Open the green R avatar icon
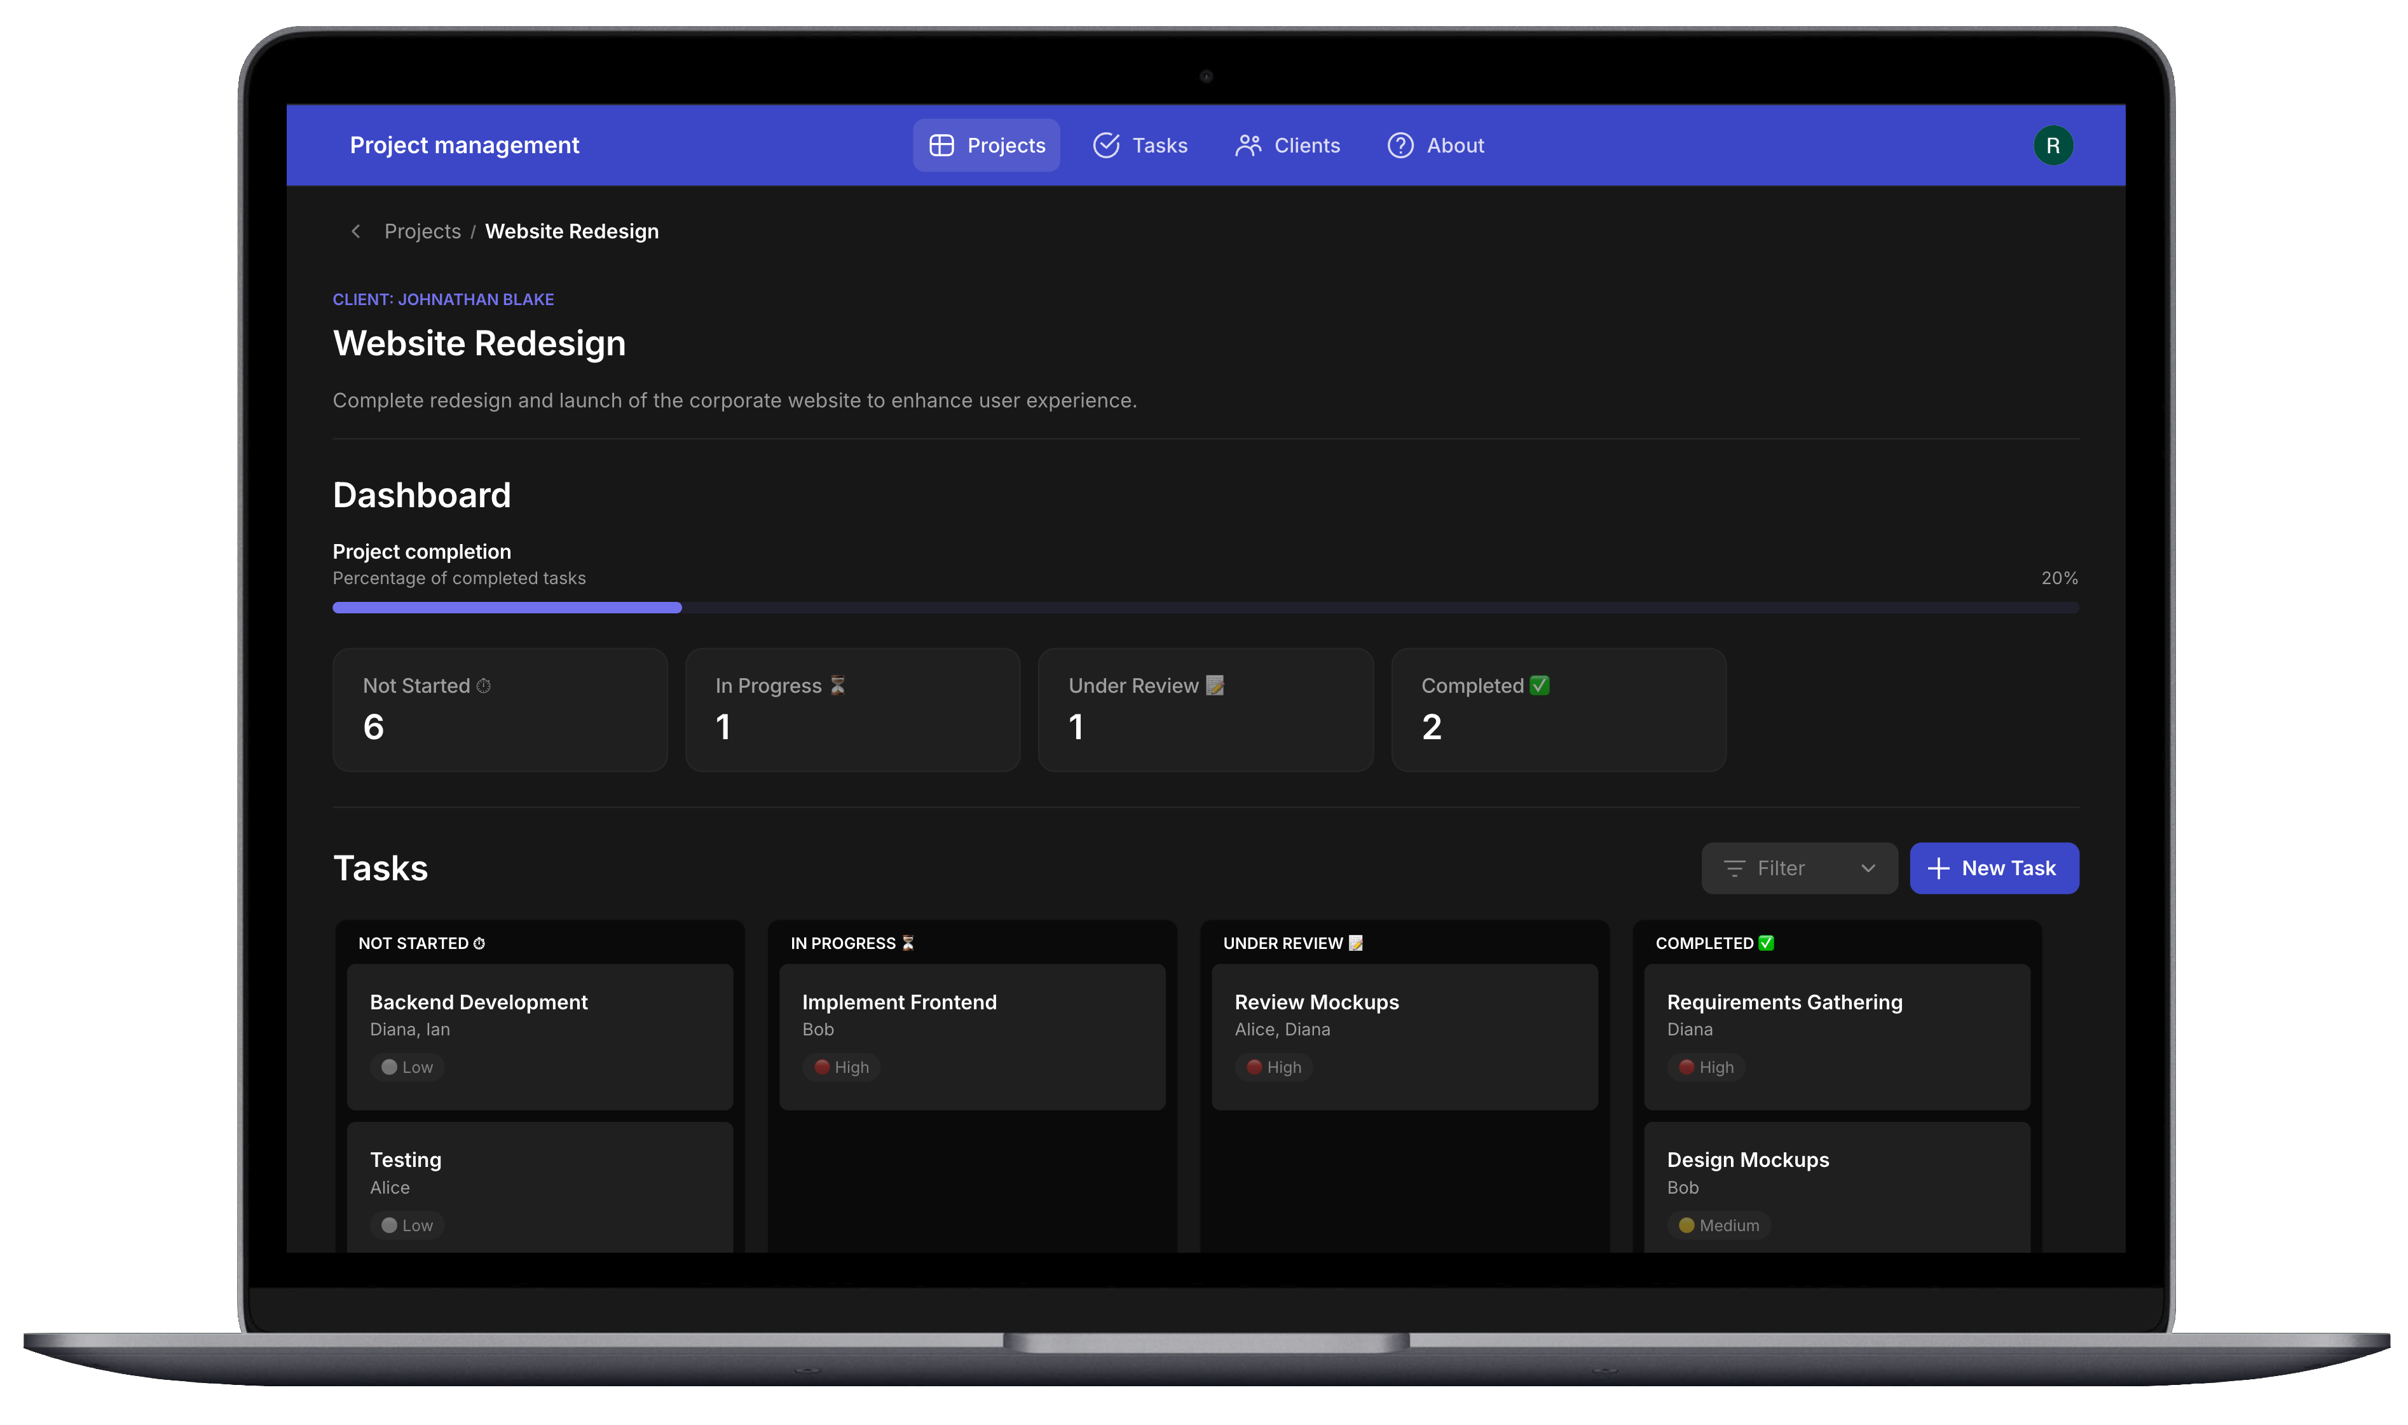The height and width of the screenshot is (1425, 2408). click(2053, 145)
